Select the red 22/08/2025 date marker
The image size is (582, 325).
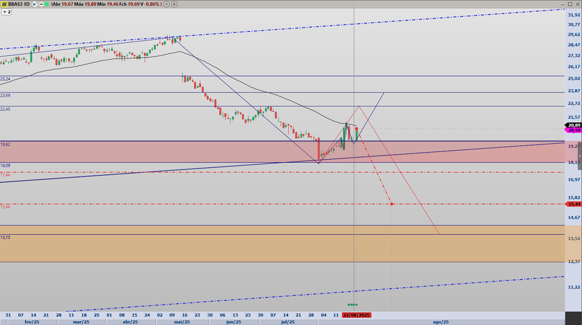[356, 315]
